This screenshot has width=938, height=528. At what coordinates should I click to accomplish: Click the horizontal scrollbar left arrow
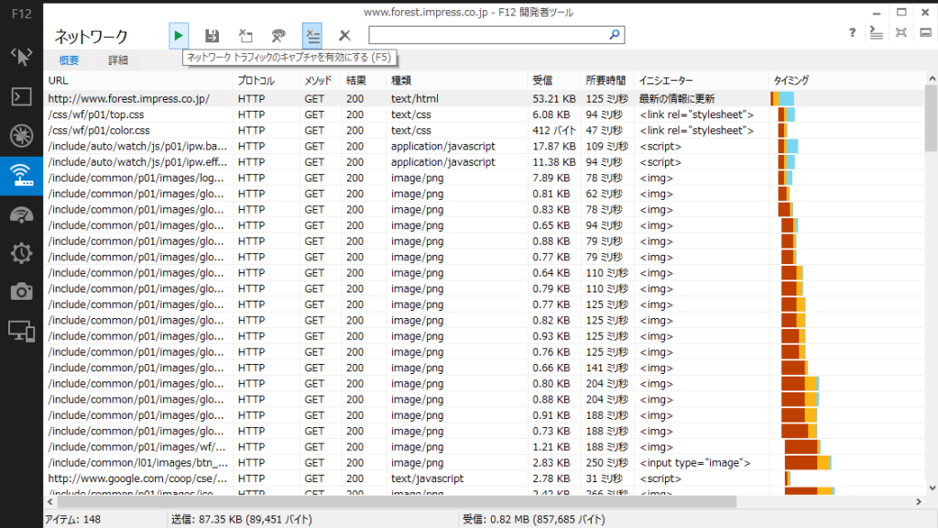pos(50,501)
